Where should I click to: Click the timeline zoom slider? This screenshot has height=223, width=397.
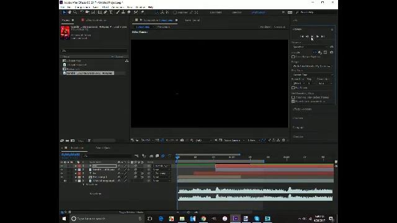[188, 212]
